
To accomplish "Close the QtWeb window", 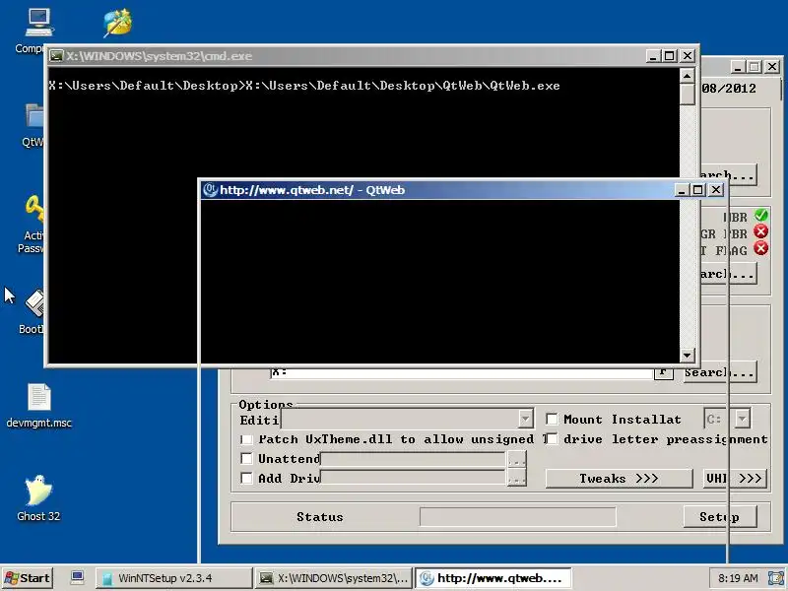I will tap(716, 190).
